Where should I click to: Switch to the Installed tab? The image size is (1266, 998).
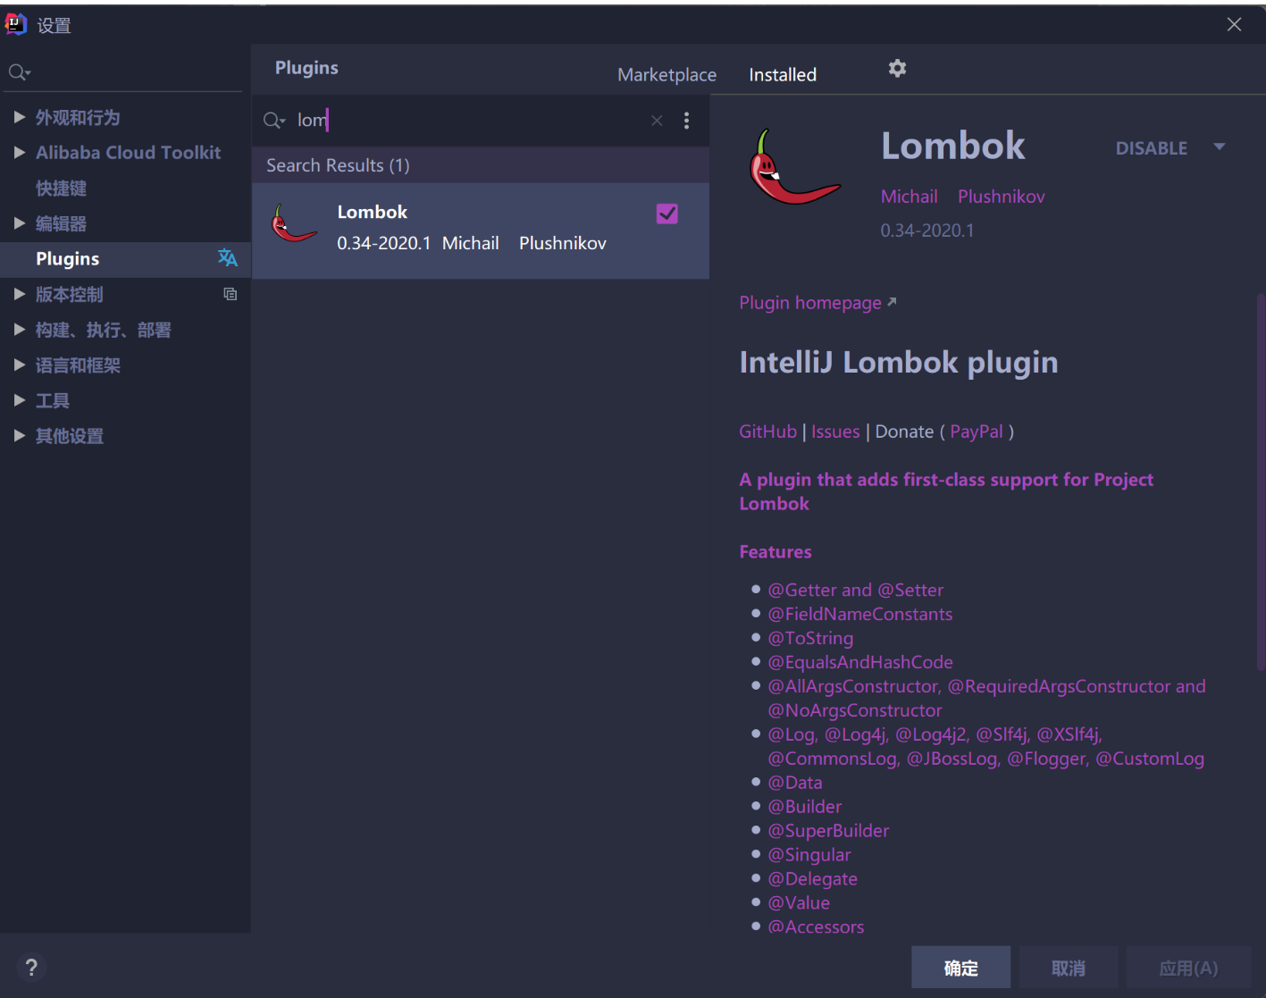tap(783, 75)
